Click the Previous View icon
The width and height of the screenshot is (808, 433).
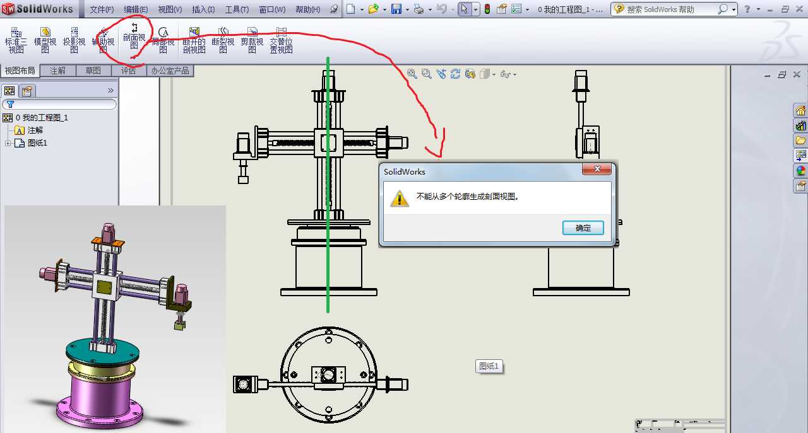point(441,74)
